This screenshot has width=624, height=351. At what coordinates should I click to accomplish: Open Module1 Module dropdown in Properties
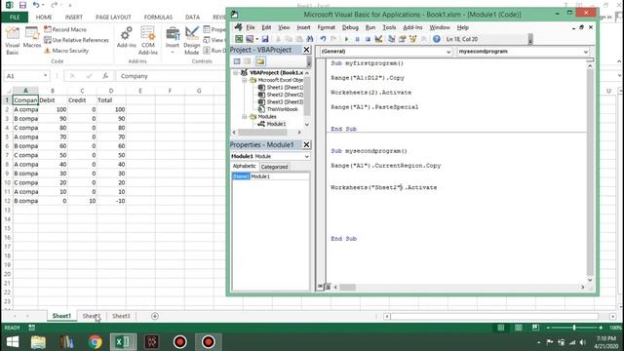point(306,156)
